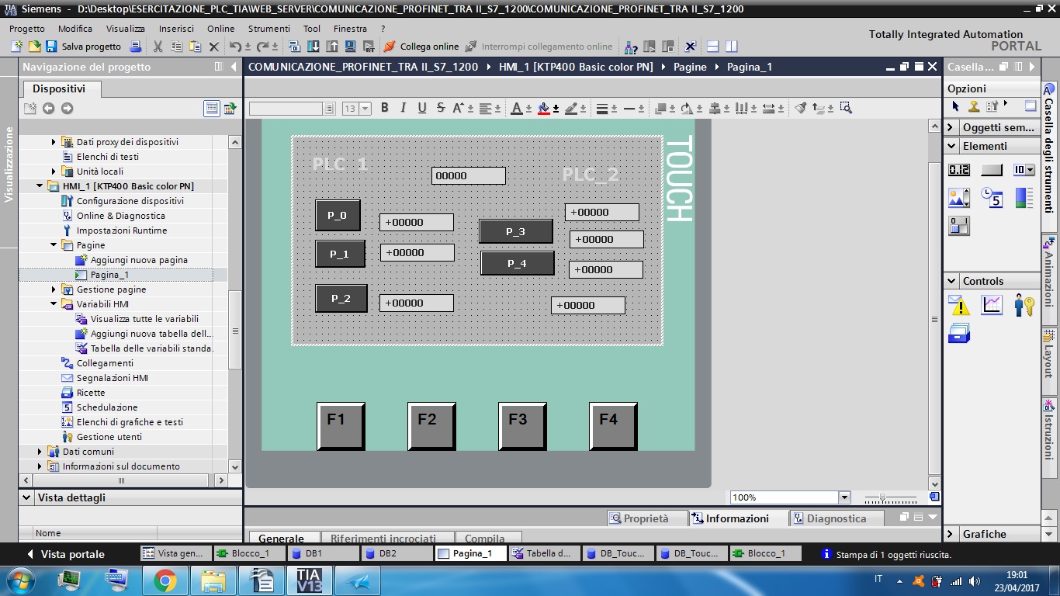Select the date/time field element
The width and height of the screenshot is (1060, 596).
click(992, 198)
